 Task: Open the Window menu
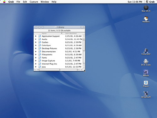45,2
